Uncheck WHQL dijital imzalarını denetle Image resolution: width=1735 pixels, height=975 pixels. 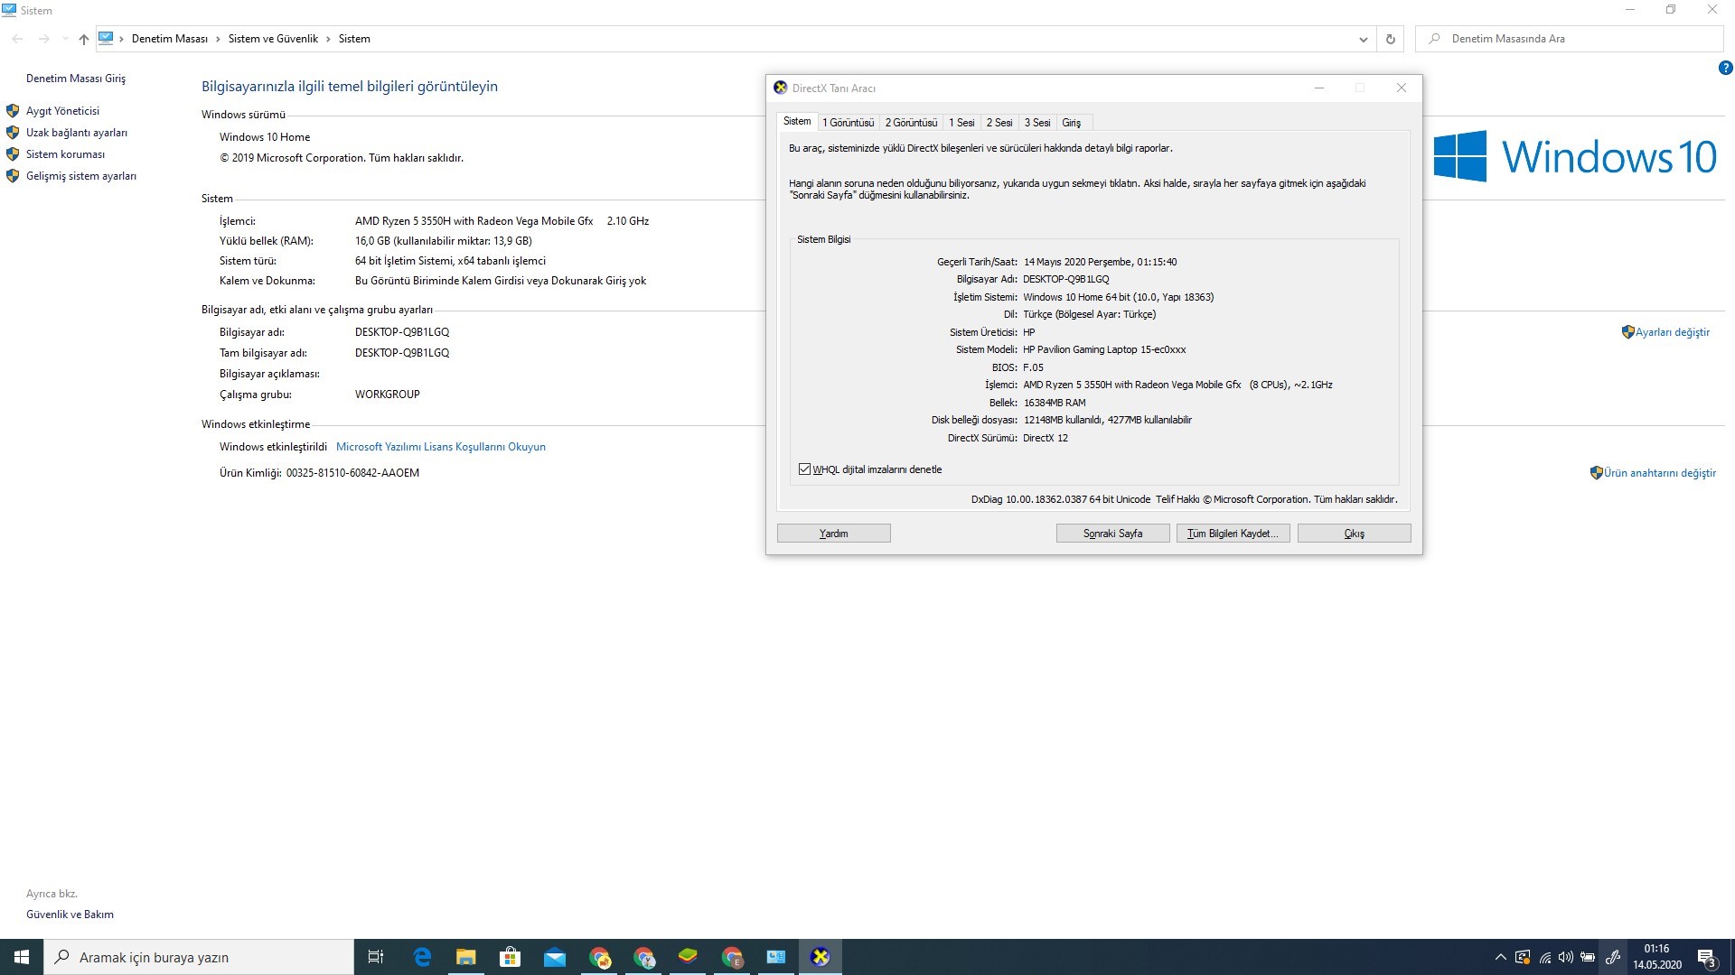pos(804,469)
